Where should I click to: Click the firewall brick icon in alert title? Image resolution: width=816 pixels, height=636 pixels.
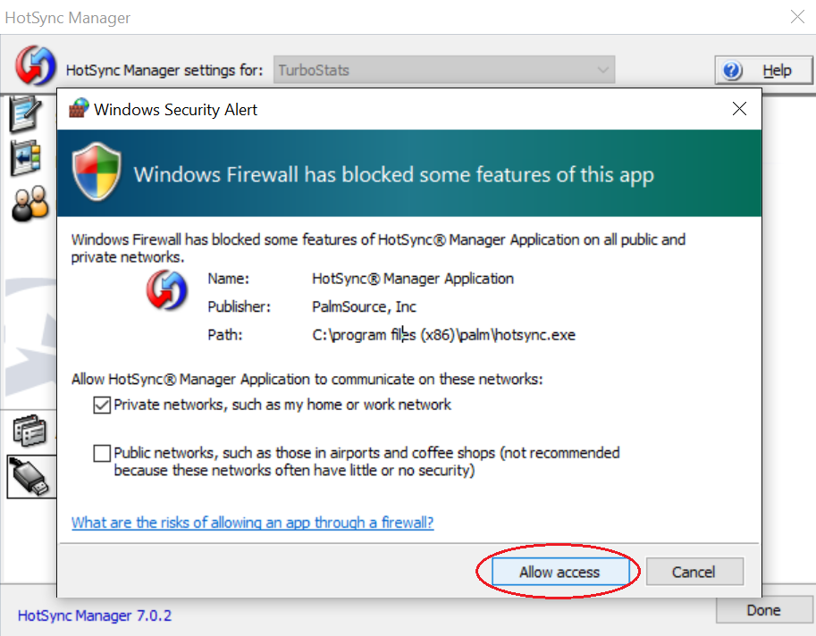coord(79,108)
